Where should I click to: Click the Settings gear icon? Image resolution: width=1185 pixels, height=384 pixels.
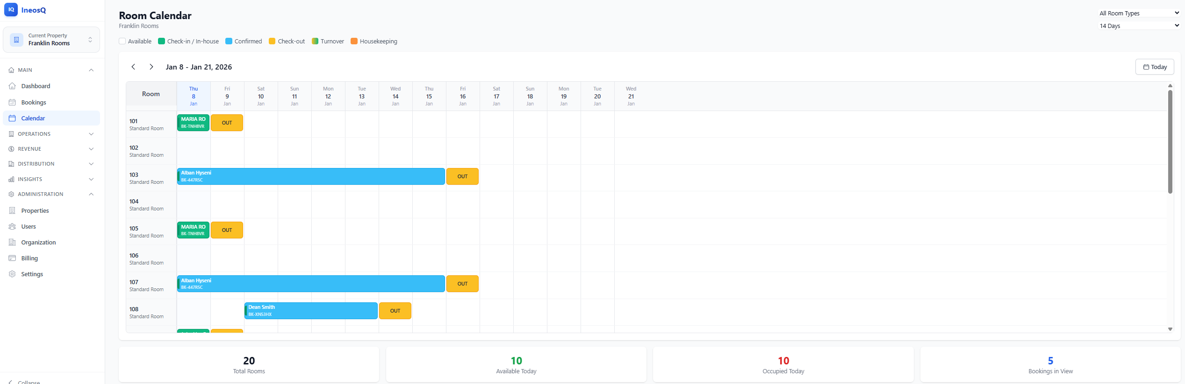(x=12, y=274)
